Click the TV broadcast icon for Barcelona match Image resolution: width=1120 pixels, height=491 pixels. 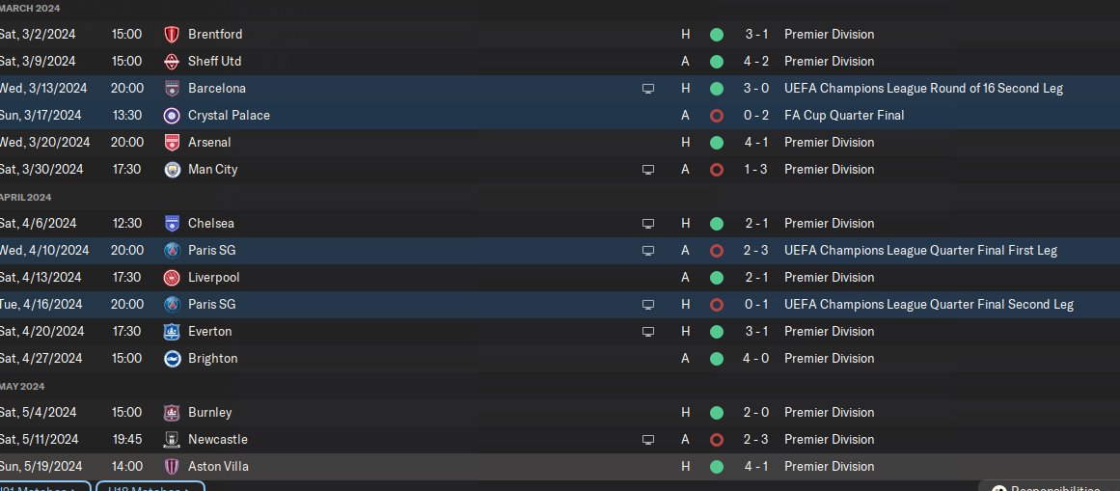coord(648,89)
